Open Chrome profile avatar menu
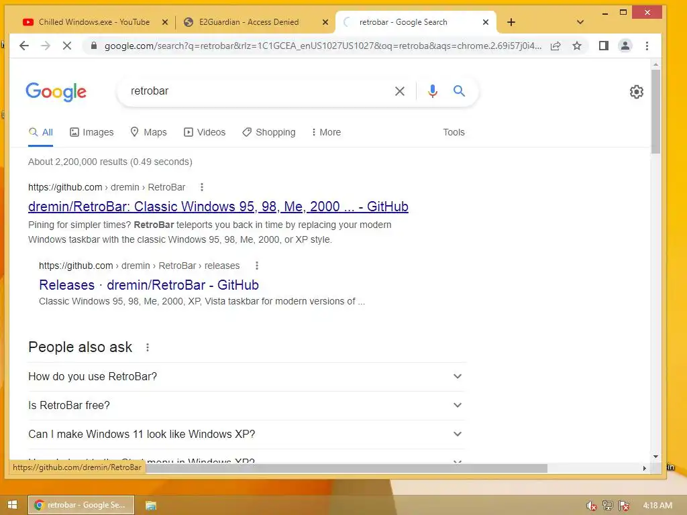The width and height of the screenshot is (687, 515). (x=625, y=46)
